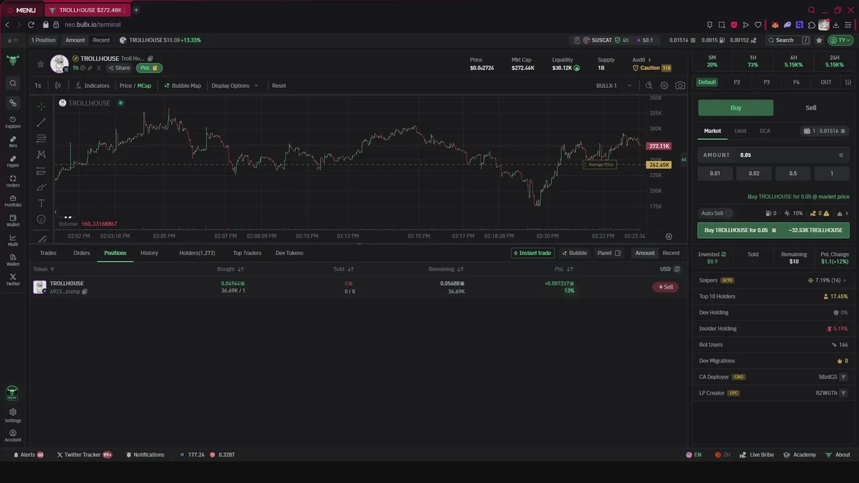
Task: Open the TY account dropdown
Action: point(841,40)
